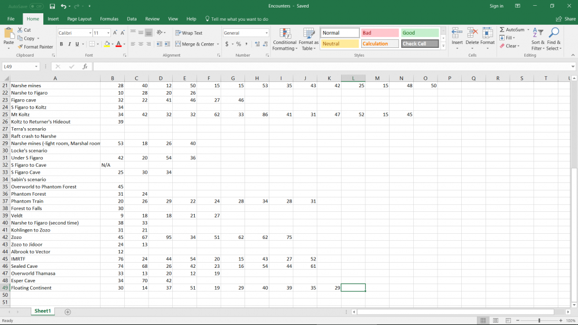The width and height of the screenshot is (578, 325).
Task: Click the Paste clipboard icon
Action: 9,34
